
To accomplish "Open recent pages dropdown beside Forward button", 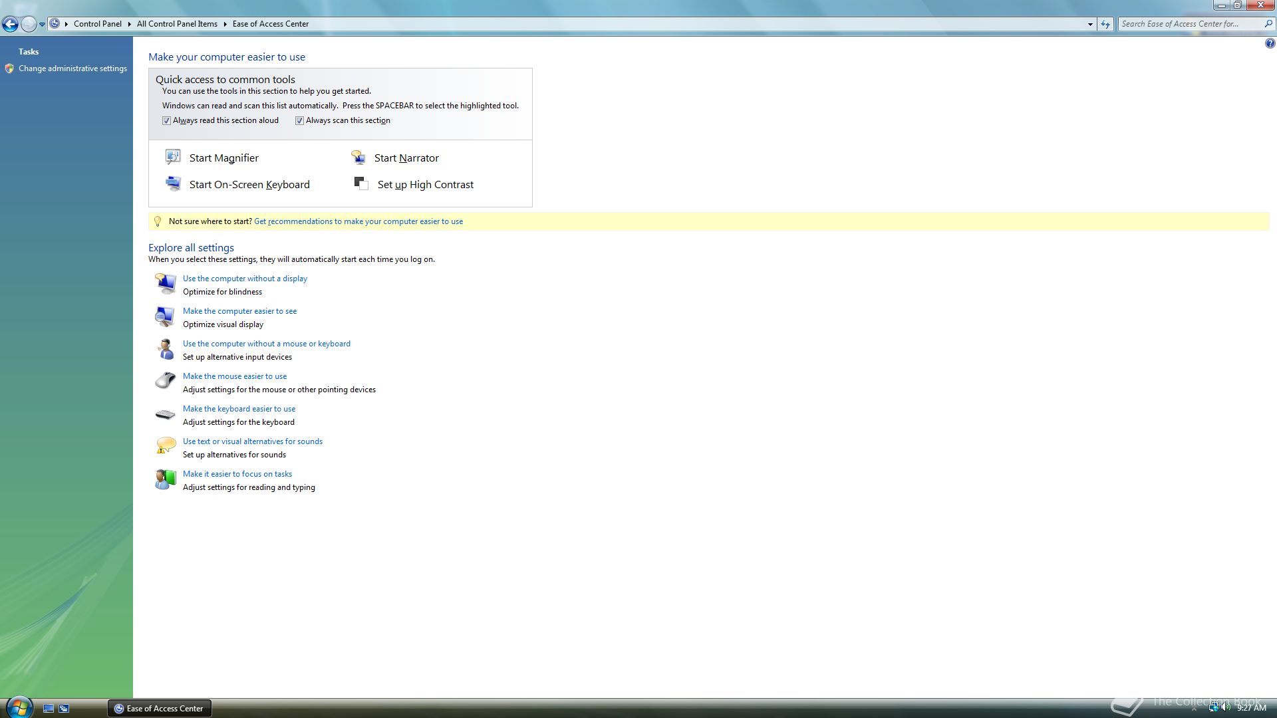I will point(42,24).
